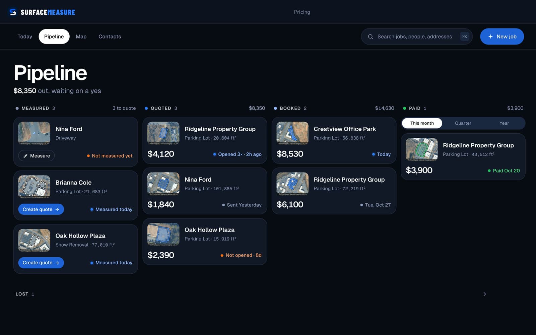Click 'Tue, Oct 27' booking date

pyautogui.click(x=376, y=205)
